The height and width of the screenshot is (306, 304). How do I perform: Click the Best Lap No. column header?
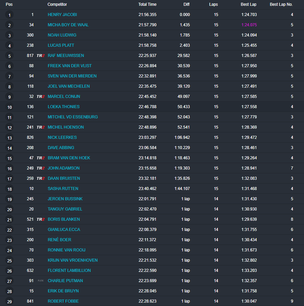[281, 4]
